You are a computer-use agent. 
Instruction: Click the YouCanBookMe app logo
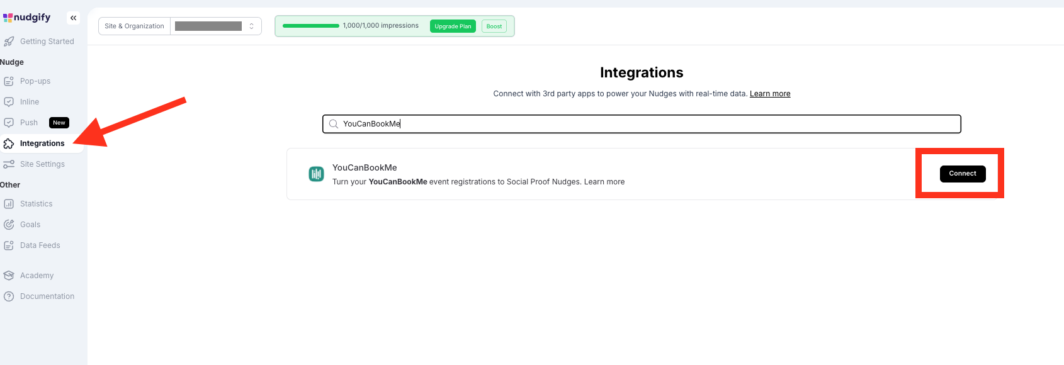(316, 174)
